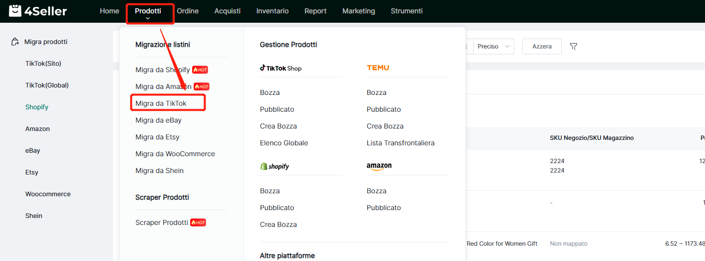Click the Shopify logo in Gestione Prodotti
The height and width of the screenshot is (261, 705).
pyautogui.click(x=275, y=167)
